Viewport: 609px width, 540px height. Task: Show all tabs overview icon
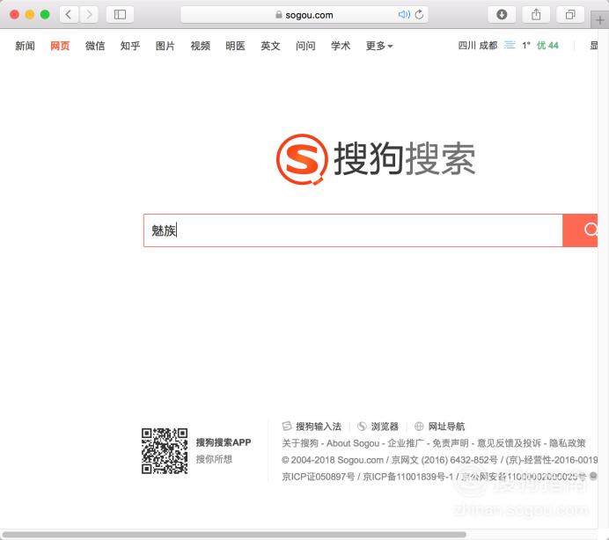click(570, 15)
